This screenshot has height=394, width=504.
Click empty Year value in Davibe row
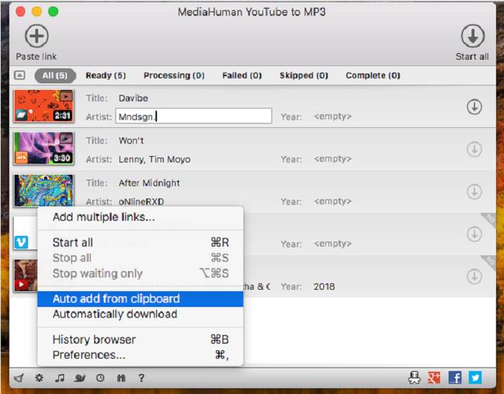pyautogui.click(x=333, y=116)
